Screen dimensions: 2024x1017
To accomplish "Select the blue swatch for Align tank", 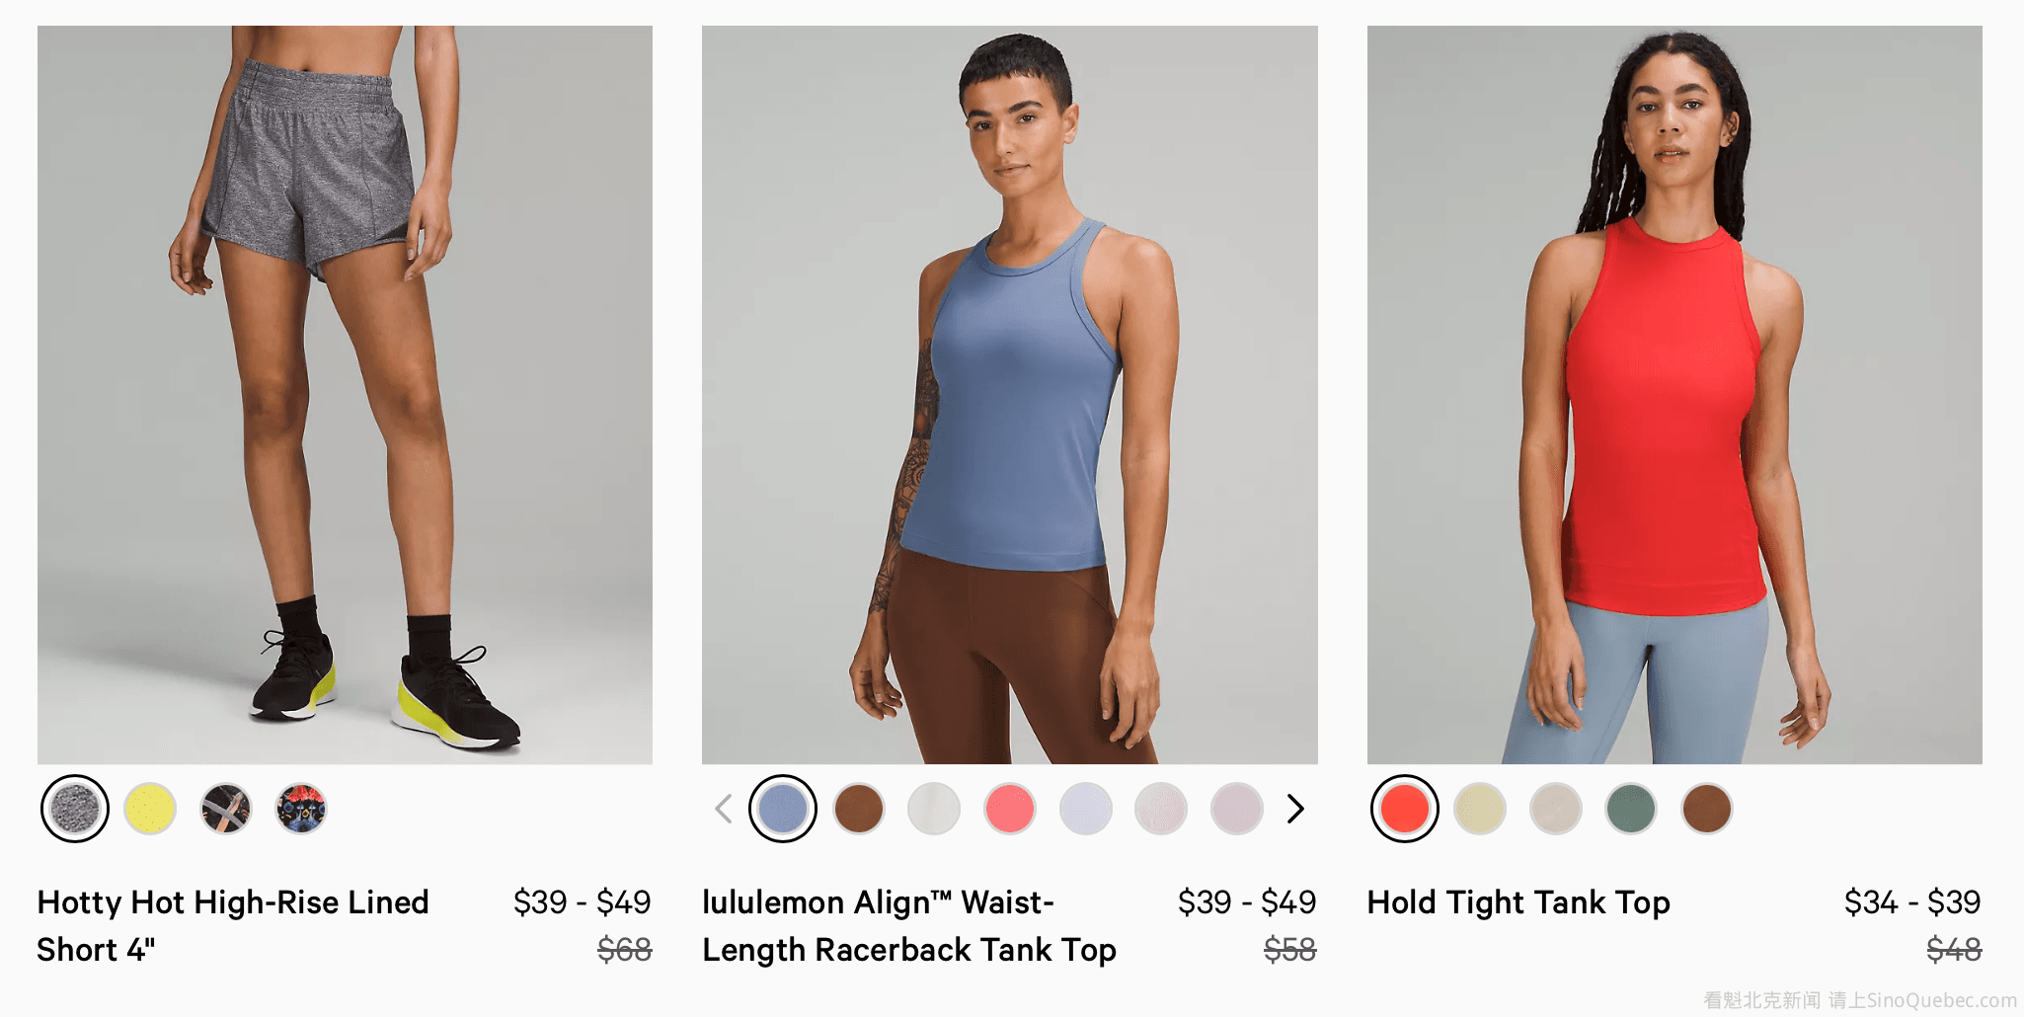I will 783,809.
